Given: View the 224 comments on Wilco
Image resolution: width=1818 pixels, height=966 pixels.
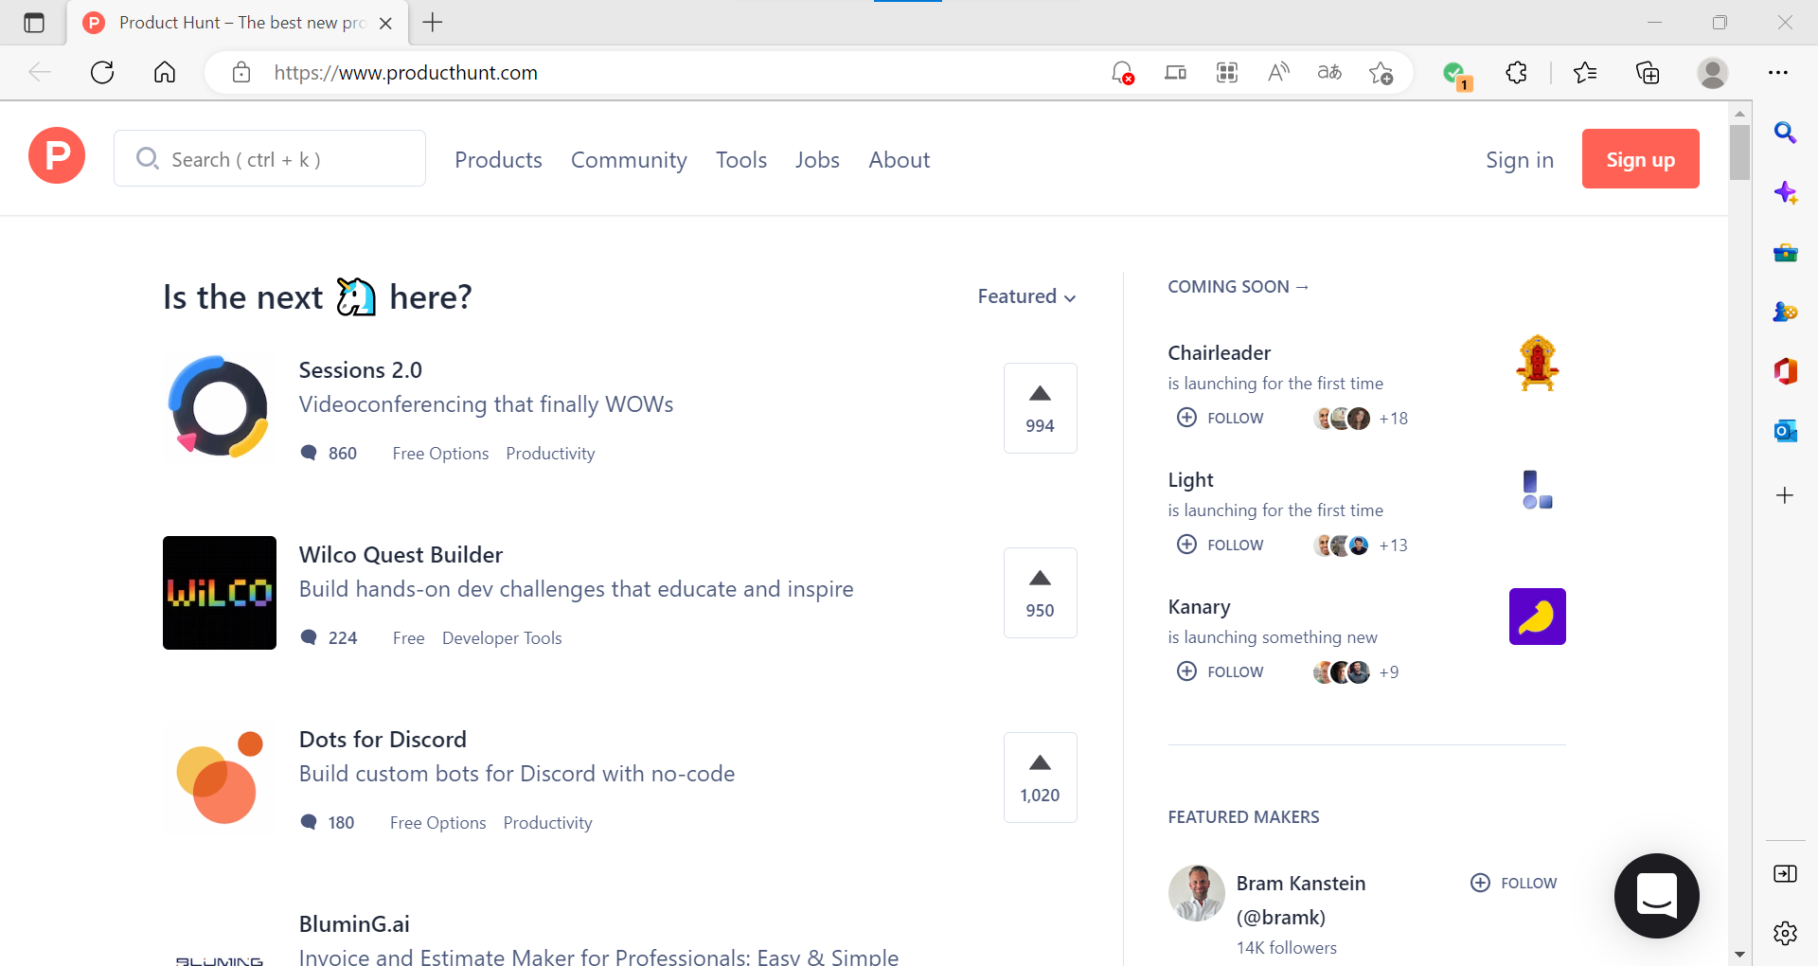Looking at the screenshot, I should click(329, 638).
